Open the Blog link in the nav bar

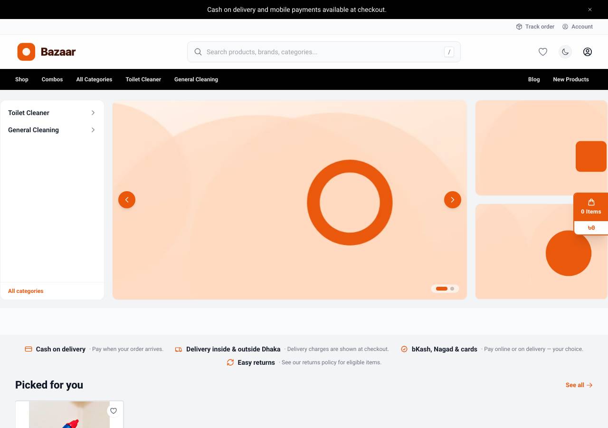click(x=534, y=79)
